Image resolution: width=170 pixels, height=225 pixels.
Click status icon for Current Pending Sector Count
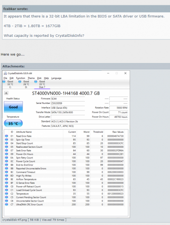pos(7,197)
